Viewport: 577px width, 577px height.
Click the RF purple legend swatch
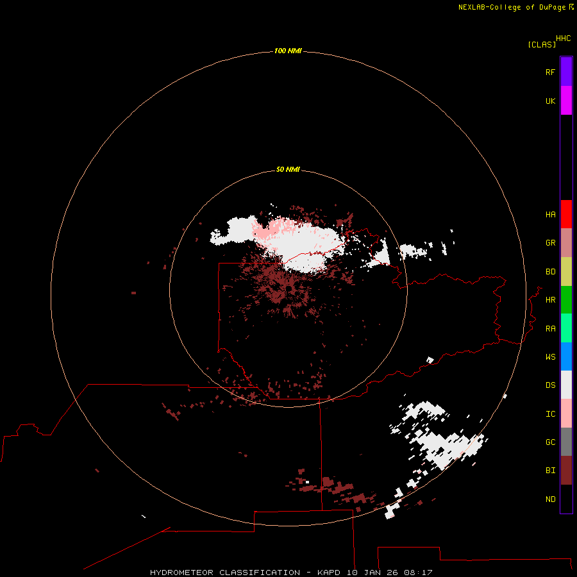pos(566,72)
